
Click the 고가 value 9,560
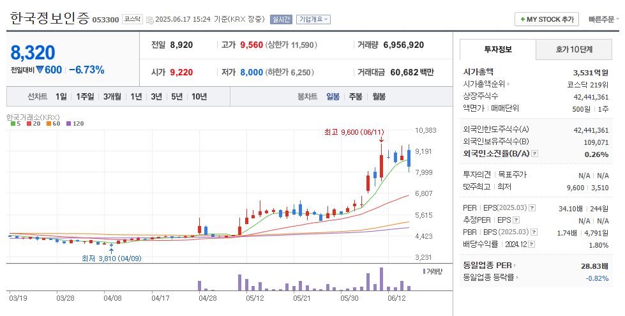(252, 45)
